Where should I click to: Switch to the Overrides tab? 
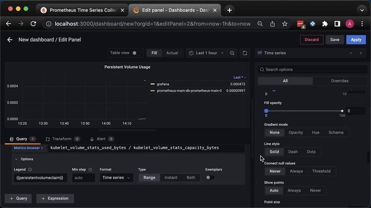(x=340, y=81)
